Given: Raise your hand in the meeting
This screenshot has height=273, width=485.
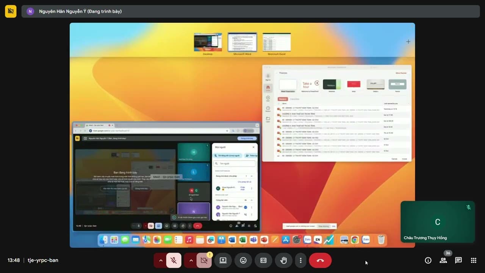Looking at the screenshot, I should (x=283, y=260).
